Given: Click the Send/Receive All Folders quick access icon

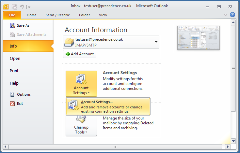Looking at the screenshot, I should 15,7.
